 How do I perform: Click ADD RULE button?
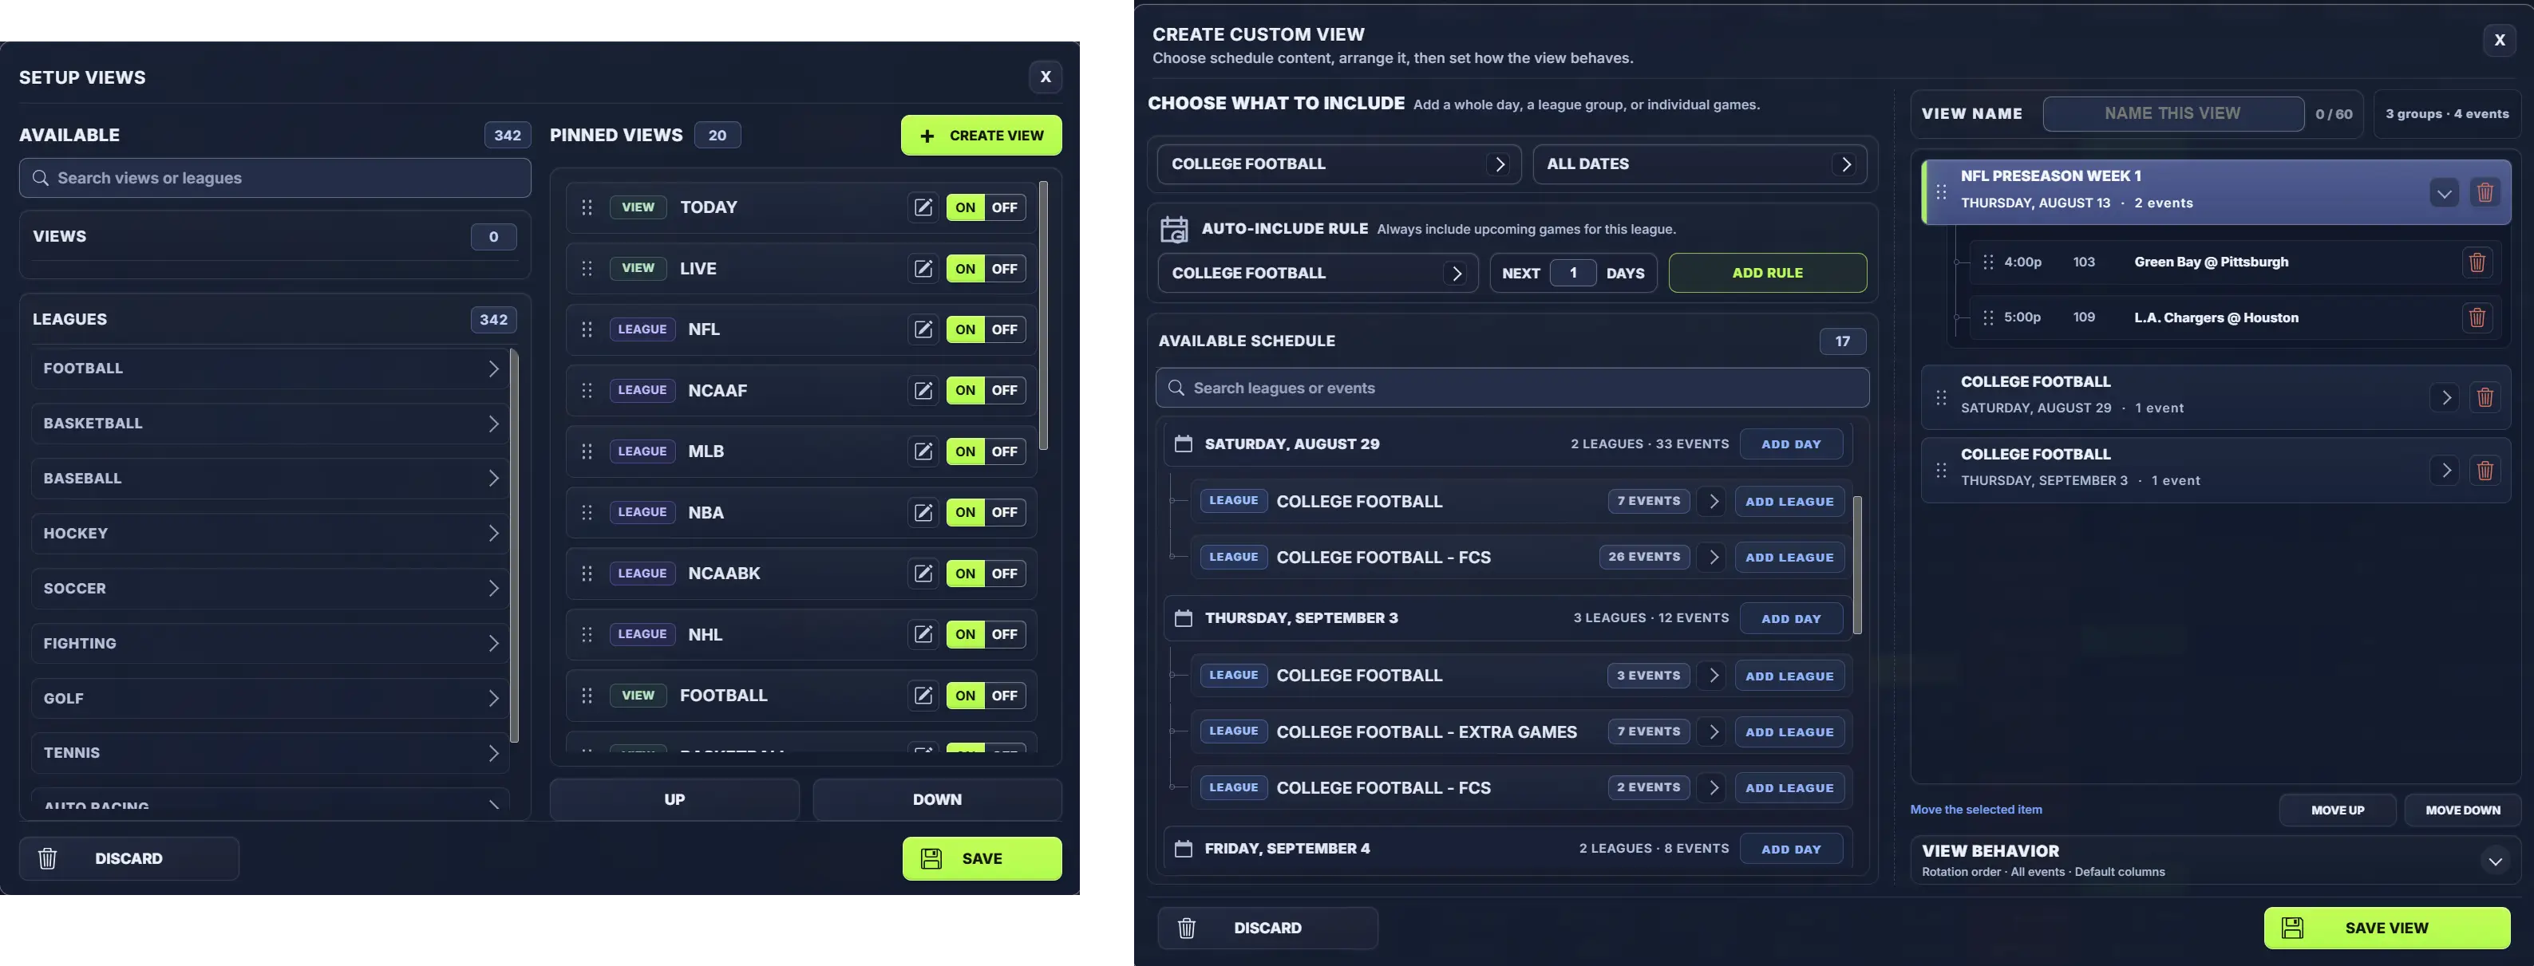(1767, 273)
